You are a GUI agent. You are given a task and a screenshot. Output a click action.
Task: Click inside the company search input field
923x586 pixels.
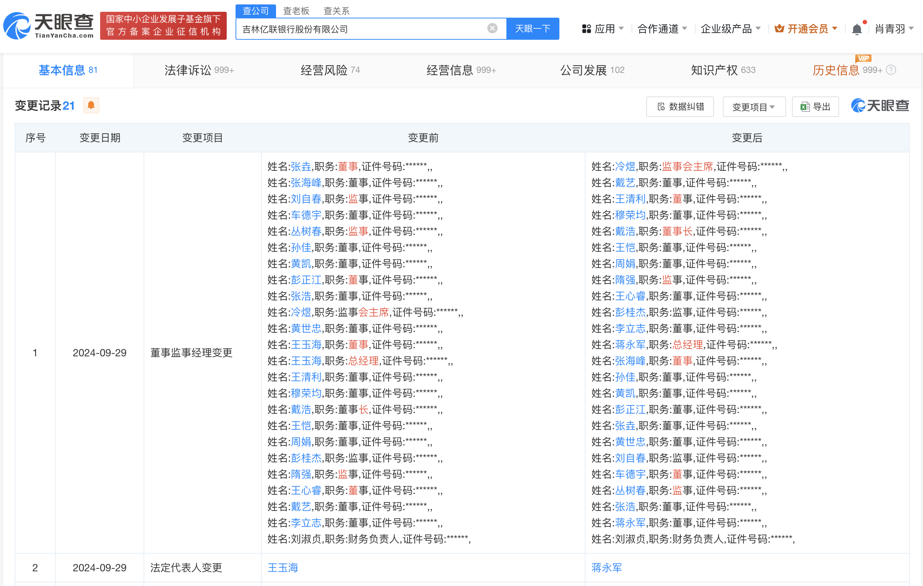364,28
